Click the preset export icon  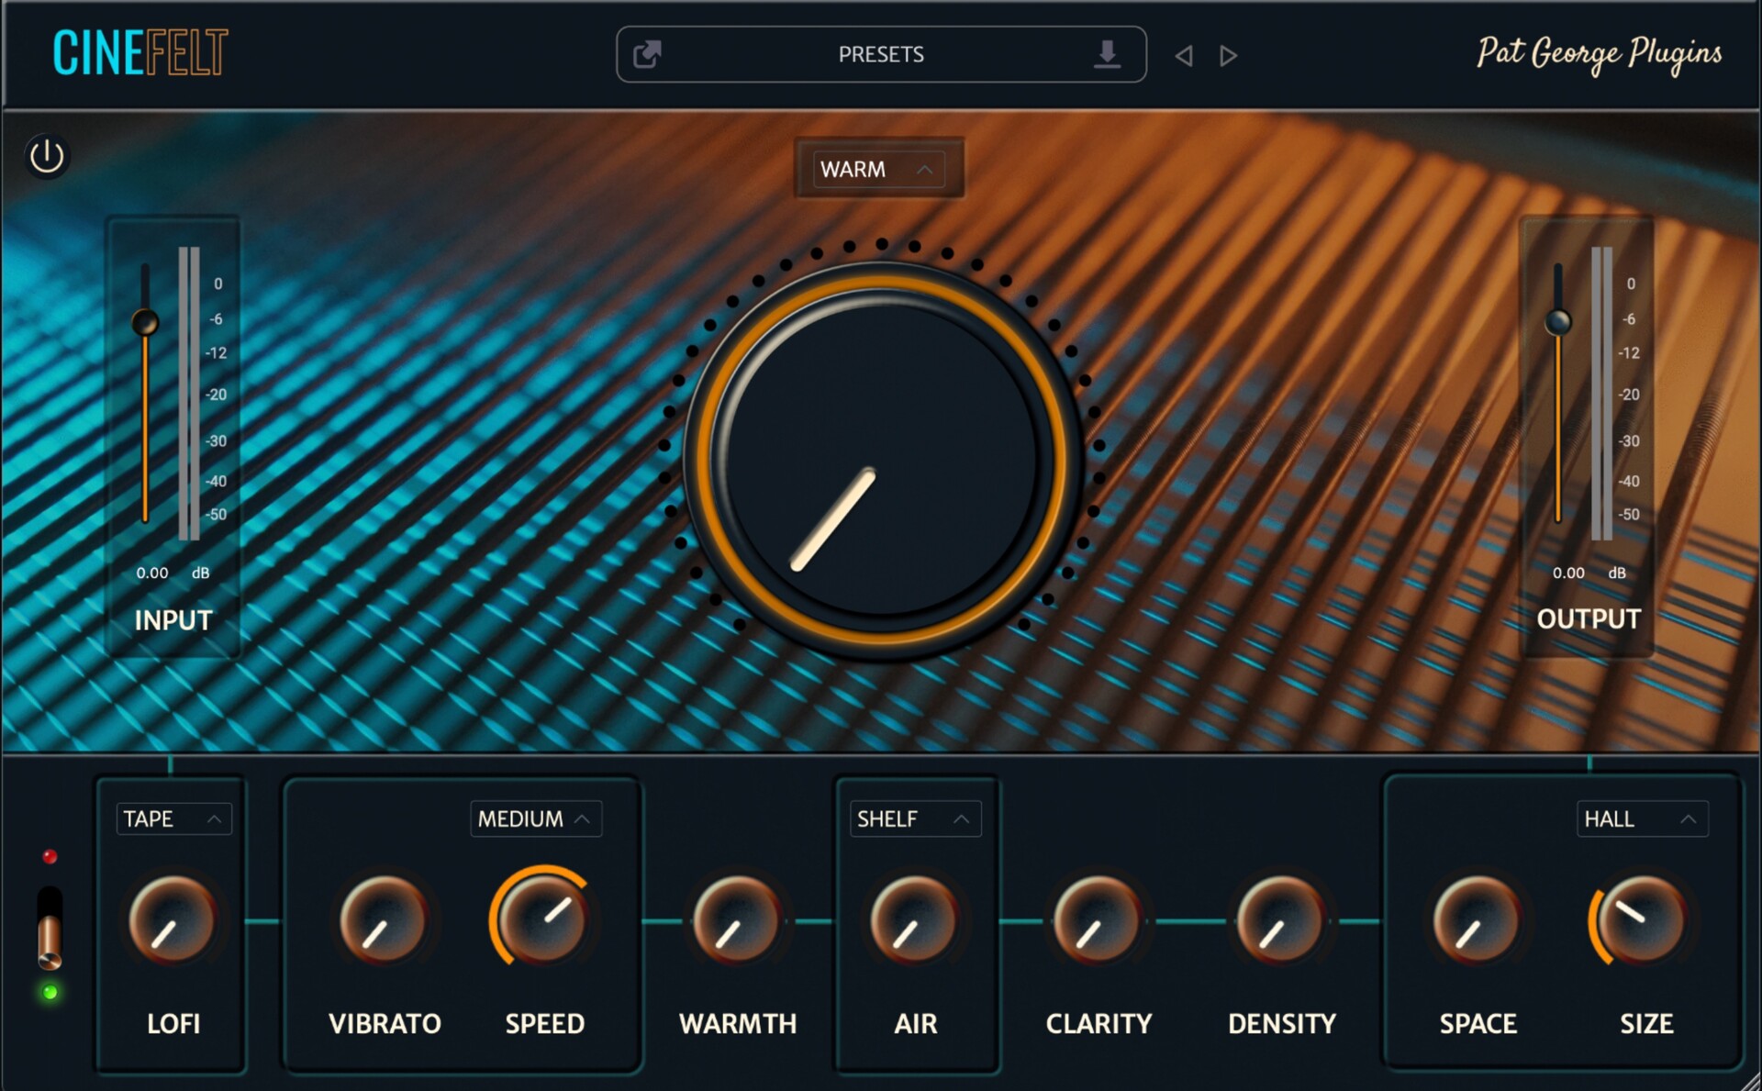(647, 54)
